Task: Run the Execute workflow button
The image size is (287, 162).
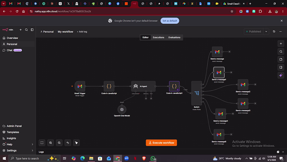Action: click(x=161, y=143)
